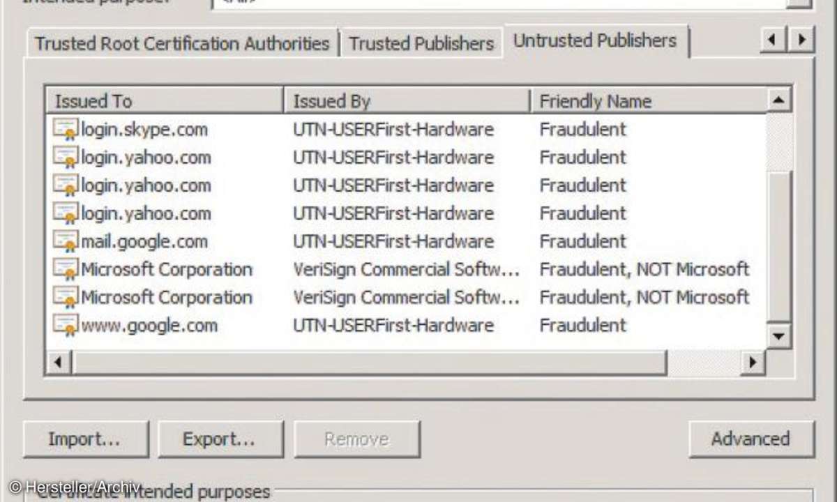Click the tab strip left scroll arrow
This screenshot has height=502, width=837.
click(773, 39)
